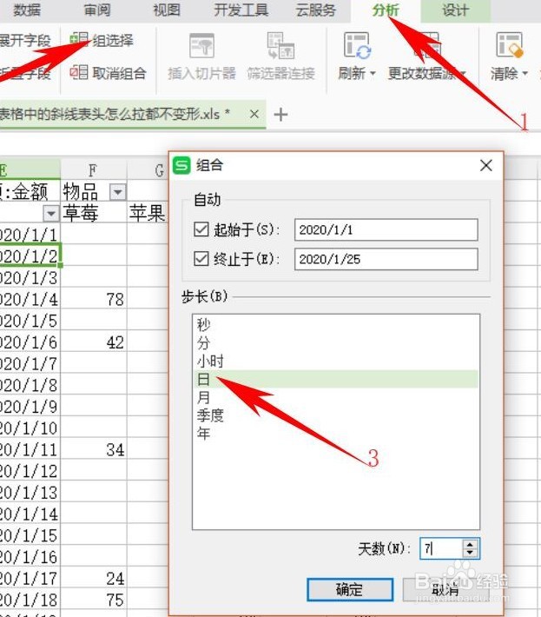Screen dimensions: 541x617
Task: Switch to the 云服务 tab
Action: click(316, 10)
